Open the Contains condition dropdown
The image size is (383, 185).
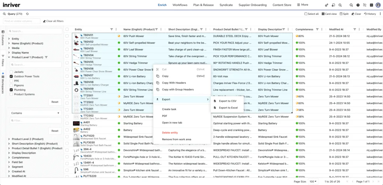coord(36,113)
